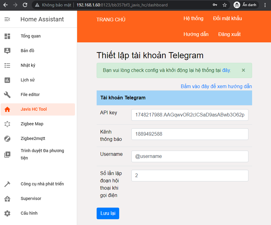Click the developer tools hammer icon
The width and height of the screenshot is (271, 225).
tap(7, 184)
